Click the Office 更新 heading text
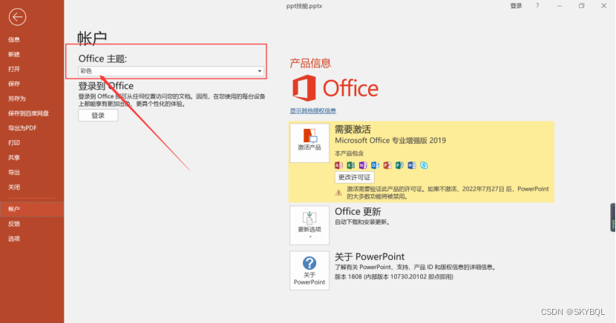 (358, 212)
